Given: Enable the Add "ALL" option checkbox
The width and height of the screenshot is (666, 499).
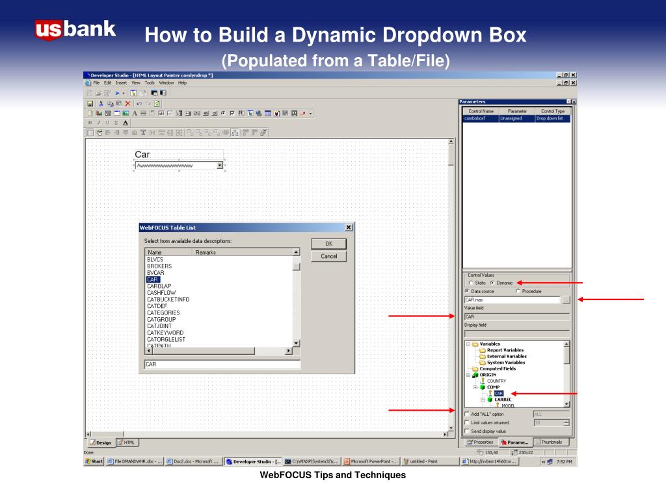Looking at the screenshot, I should [x=467, y=414].
